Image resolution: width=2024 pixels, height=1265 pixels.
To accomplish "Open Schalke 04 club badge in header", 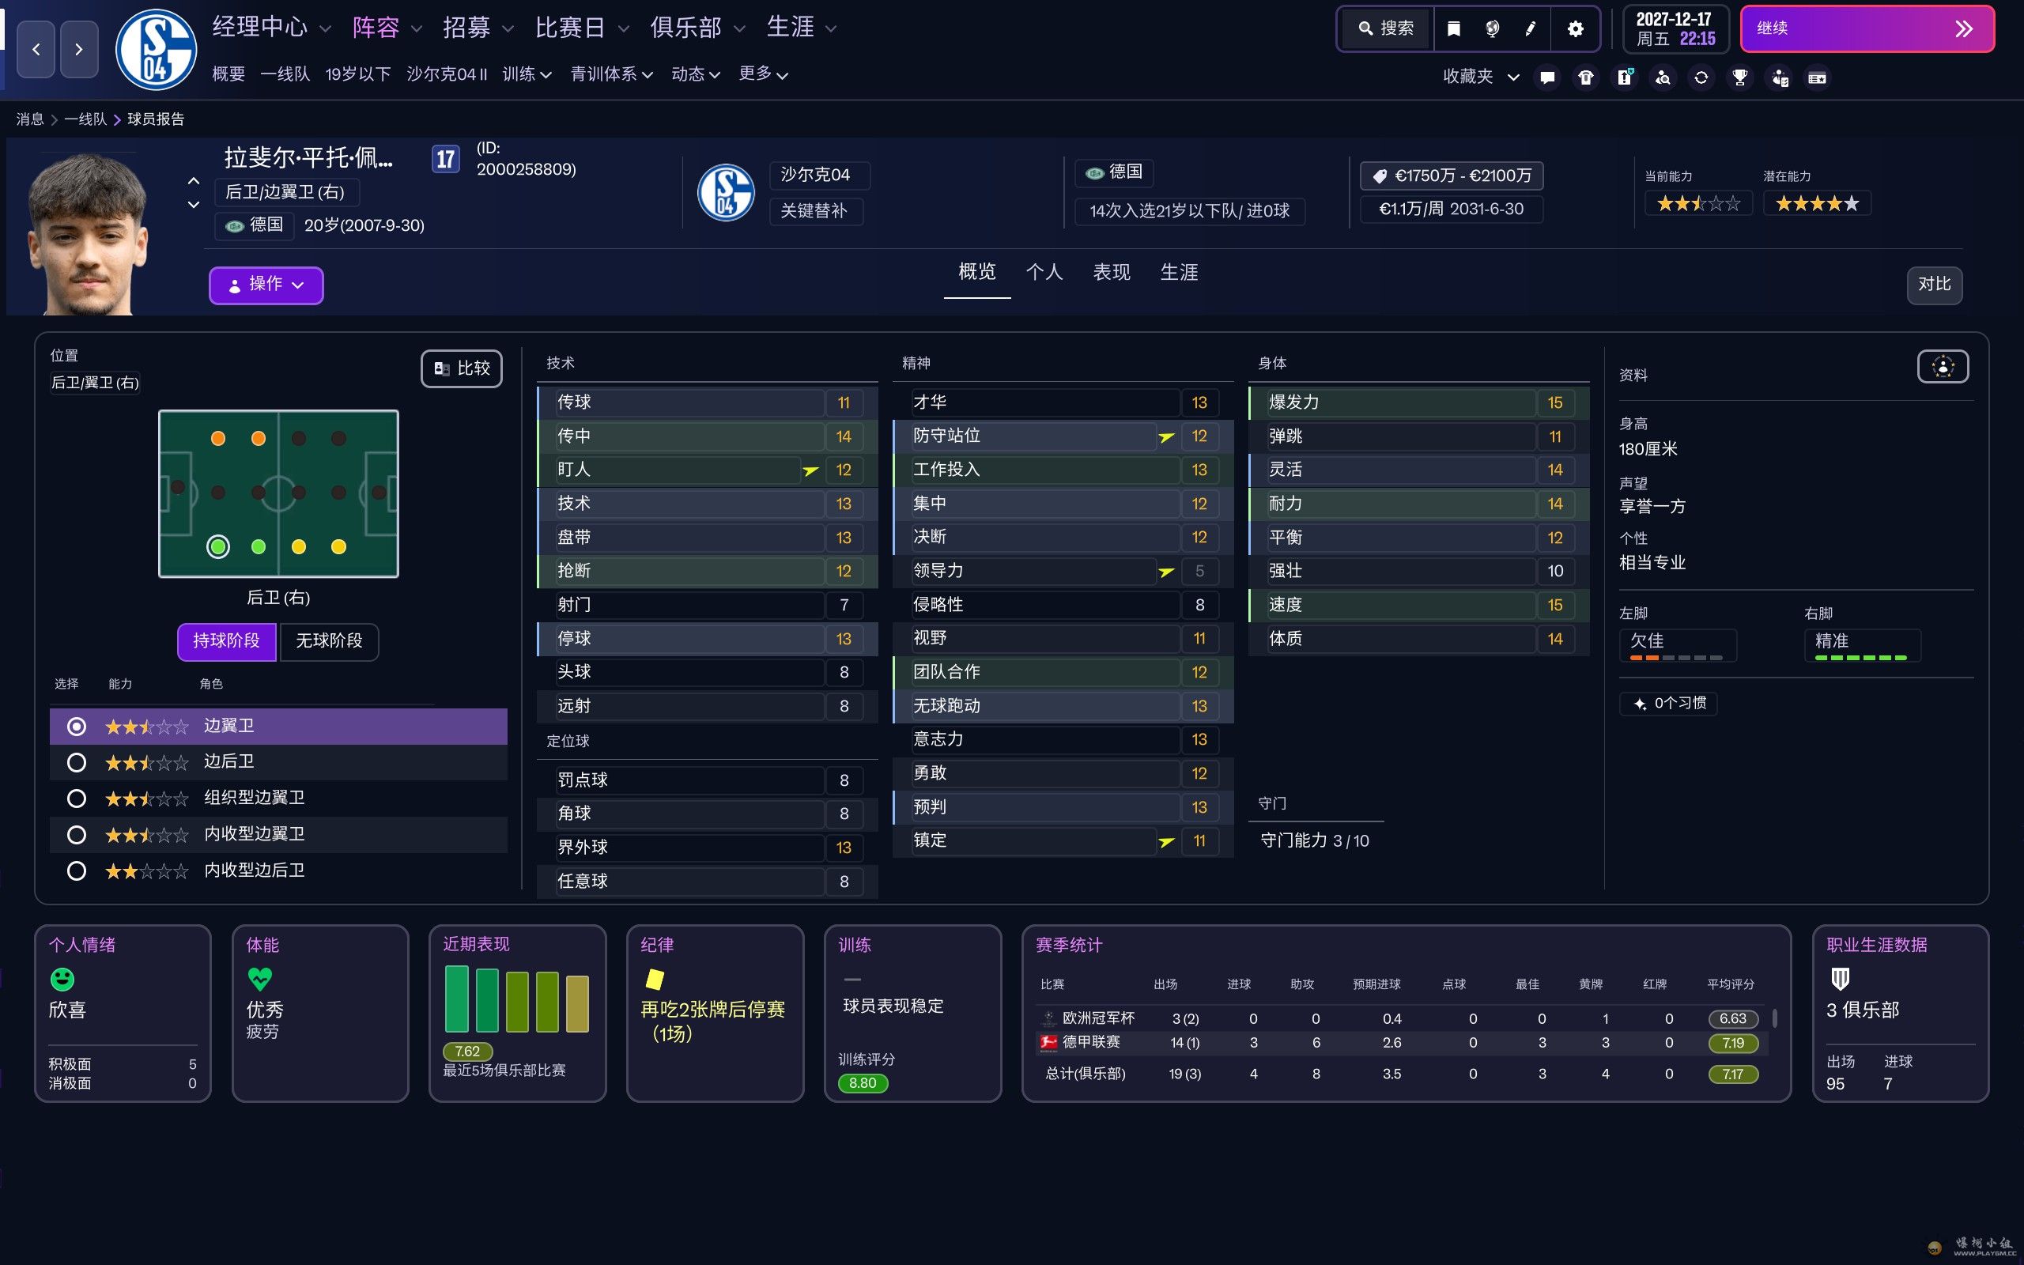I will 156,49.
